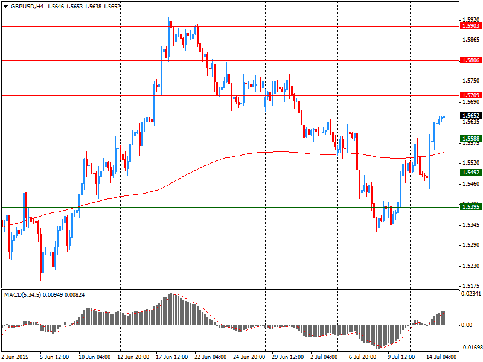Select the 14 Jul 04:00 time label
This screenshot has height=362, width=483.
(441, 357)
